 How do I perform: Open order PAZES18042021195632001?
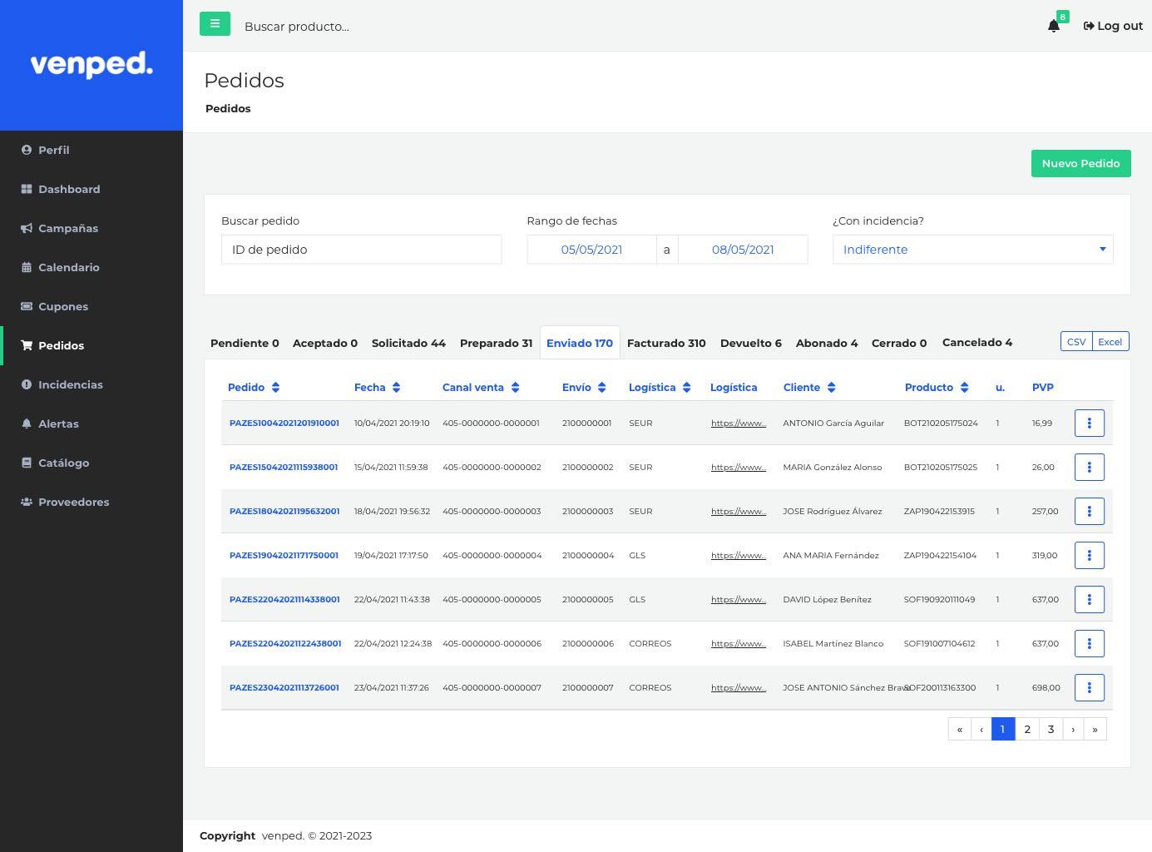pyautogui.click(x=284, y=511)
